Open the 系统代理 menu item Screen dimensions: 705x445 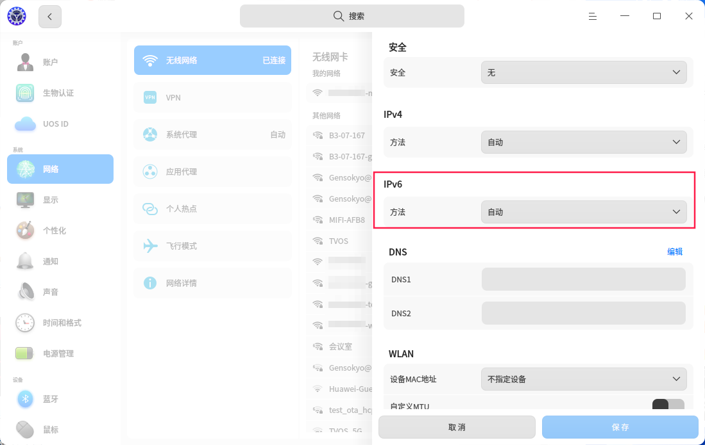tap(213, 134)
